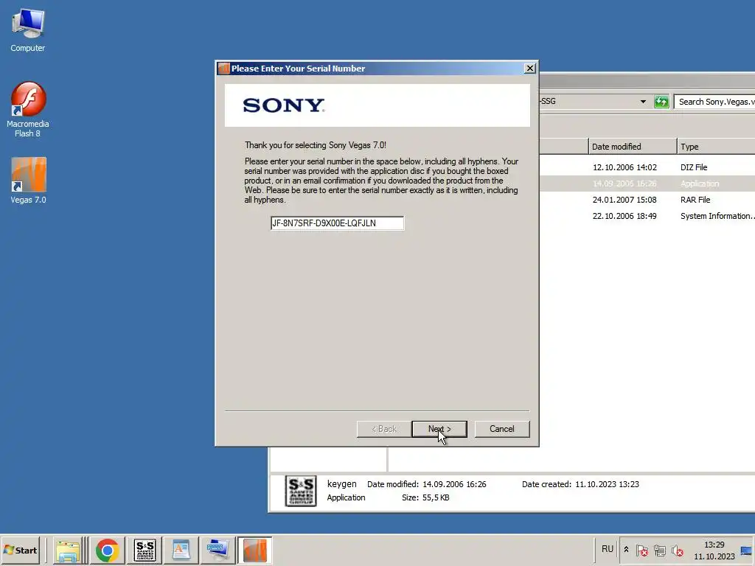Select the RAR File row in Explorer
The height and width of the screenshot is (566, 755).
pos(647,200)
